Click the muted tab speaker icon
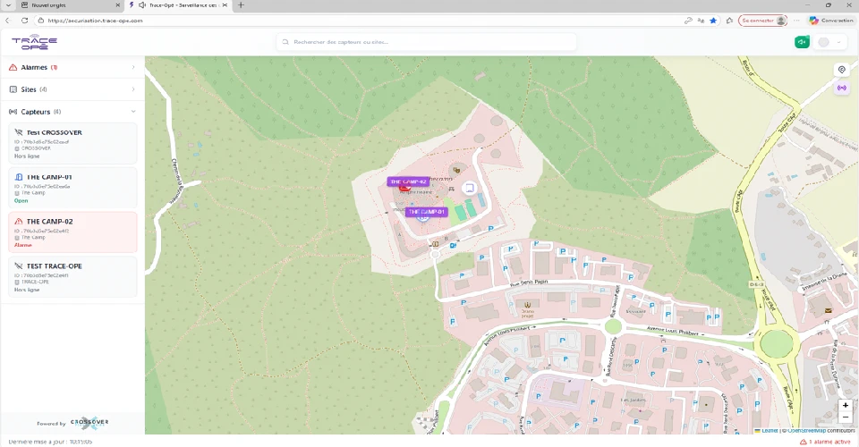 (x=142, y=5)
